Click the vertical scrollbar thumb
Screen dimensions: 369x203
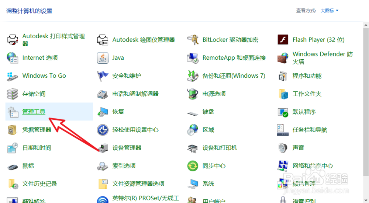click(366, 102)
